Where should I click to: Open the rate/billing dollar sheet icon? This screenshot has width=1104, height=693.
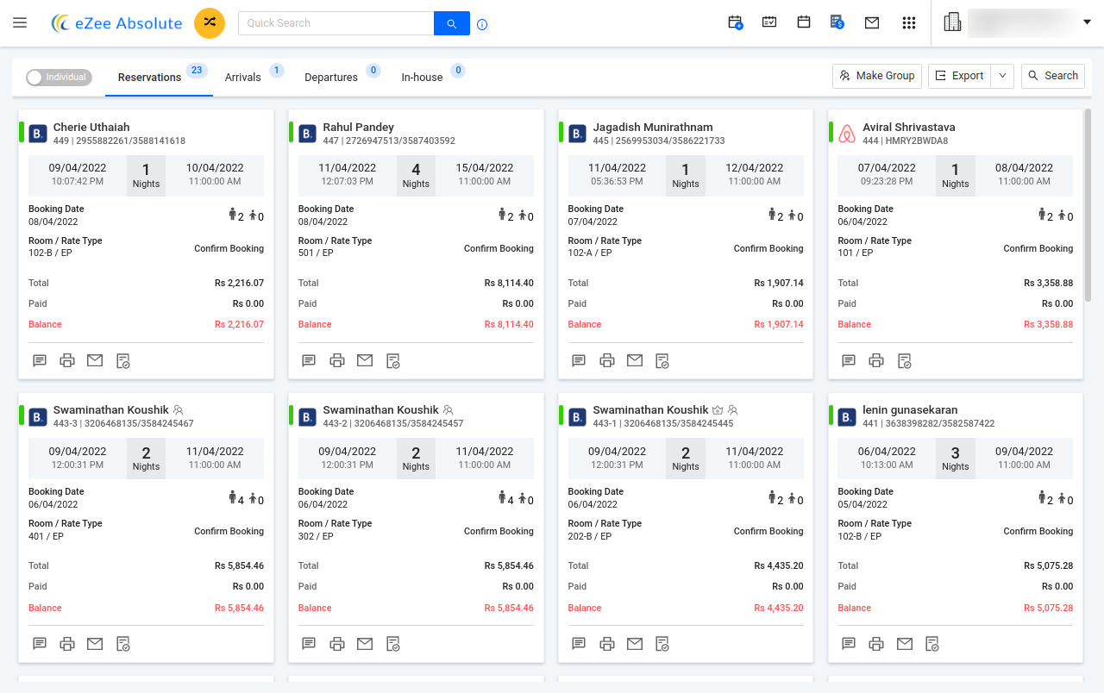(837, 23)
